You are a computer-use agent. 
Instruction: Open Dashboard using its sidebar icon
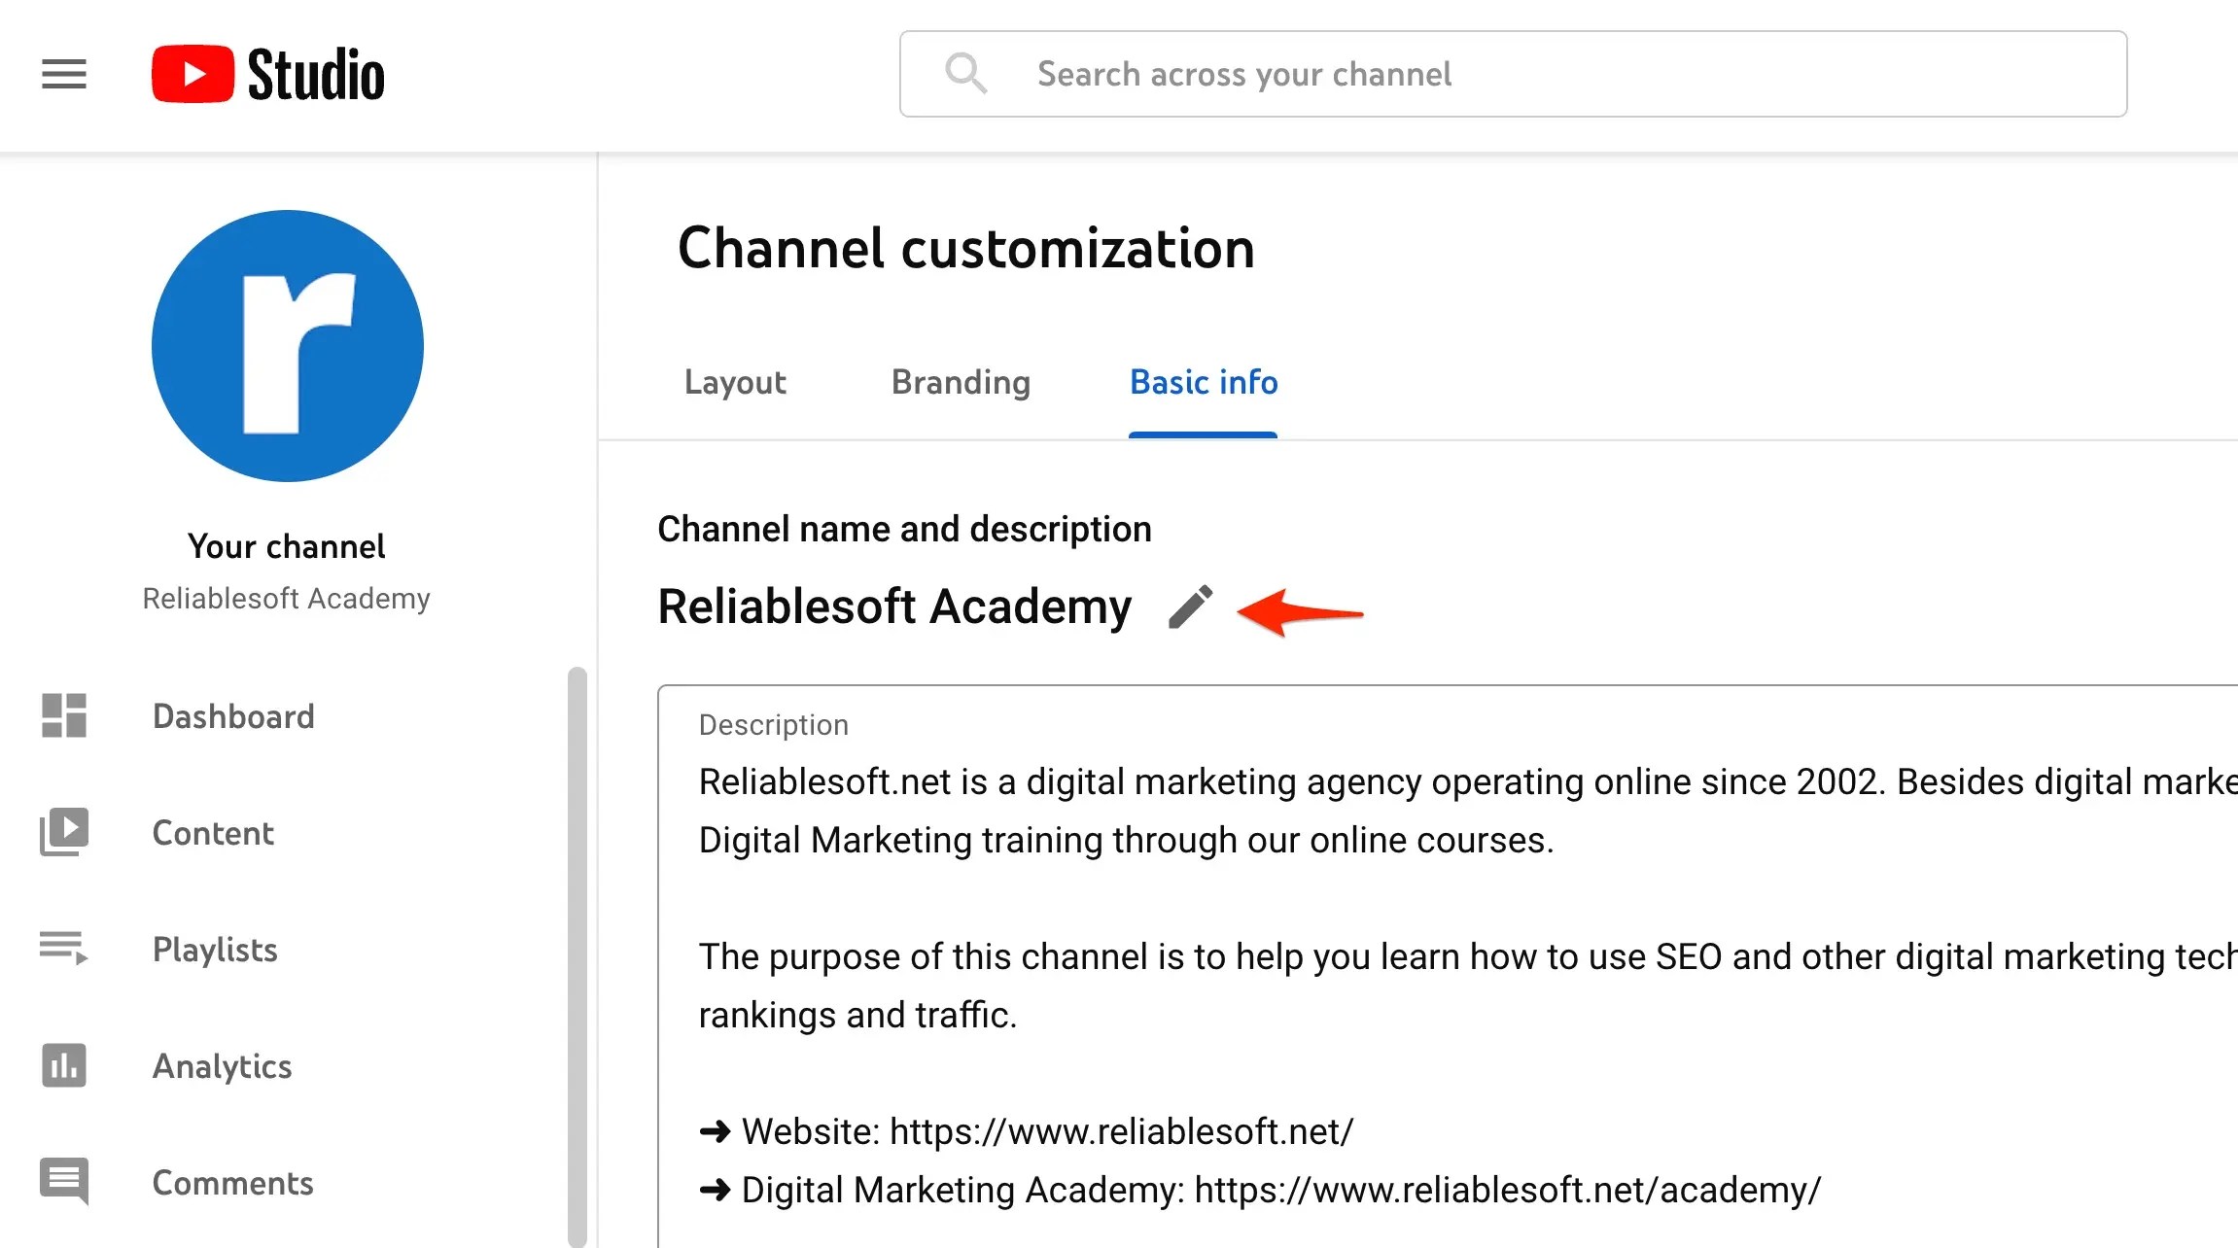click(x=62, y=716)
